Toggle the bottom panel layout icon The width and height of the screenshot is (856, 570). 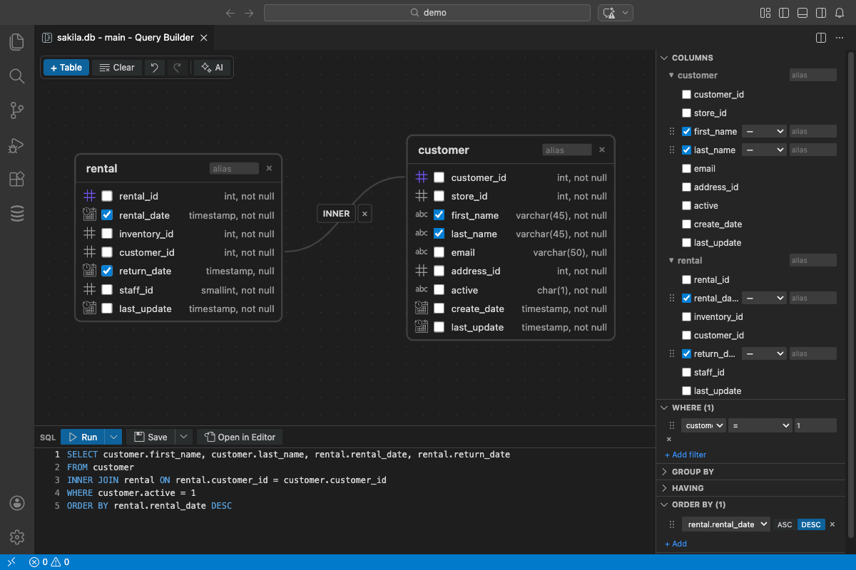pyautogui.click(x=802, y=12)
